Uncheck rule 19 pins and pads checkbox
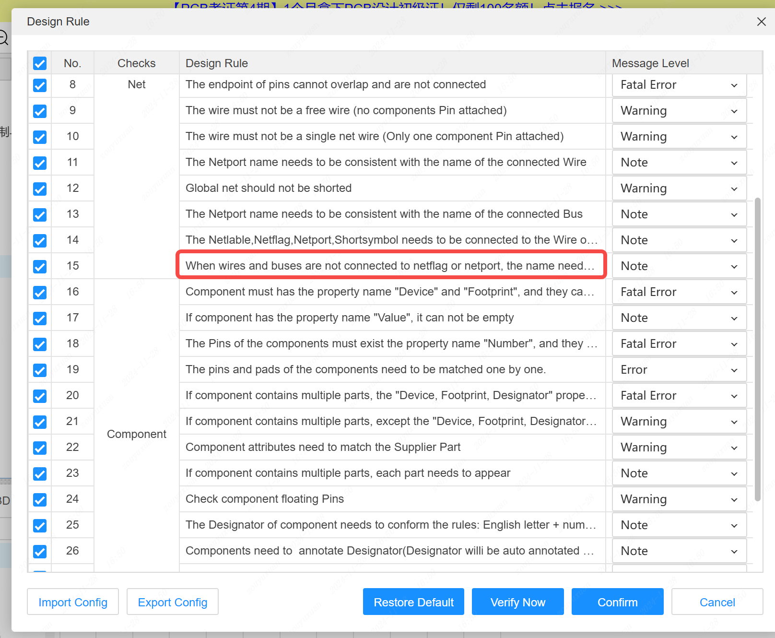 [x=40, y=370]
